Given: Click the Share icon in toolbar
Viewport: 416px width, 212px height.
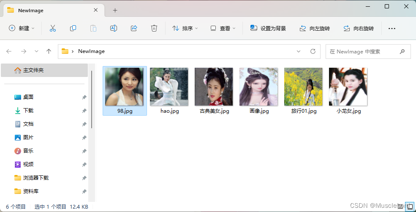Looking at the screenshot, I should tap(134, 28).
